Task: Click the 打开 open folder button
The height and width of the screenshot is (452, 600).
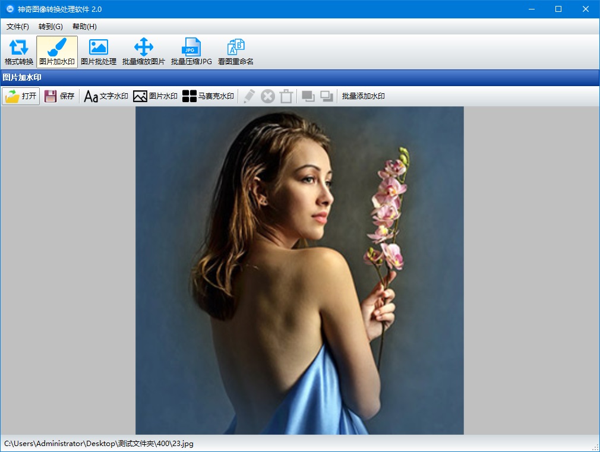Action: point(21,96)
